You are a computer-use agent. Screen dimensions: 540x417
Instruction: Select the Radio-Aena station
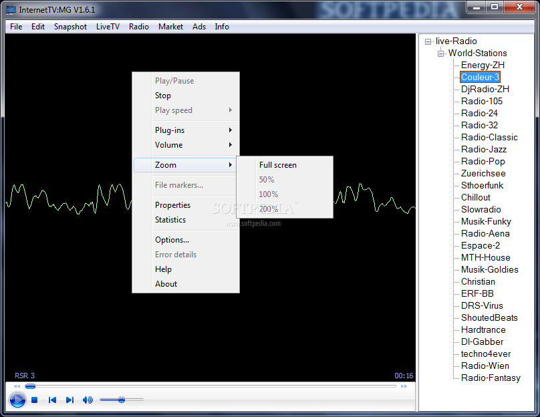[x=485, y=234]
